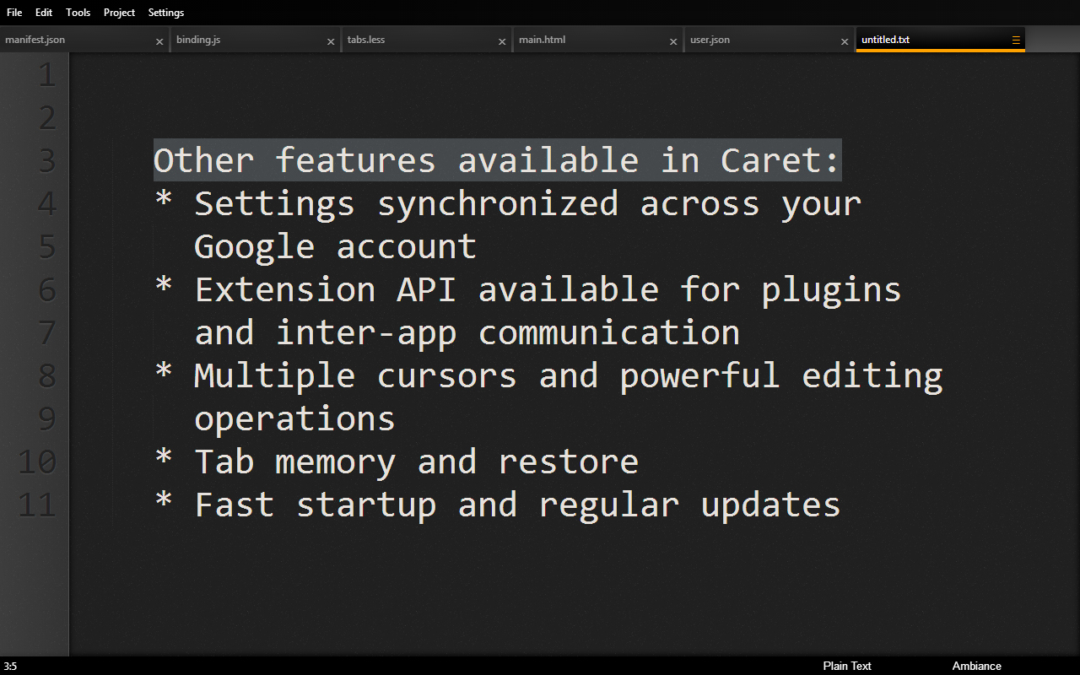
Task: Open the Project menu
Action: coord(119,13)
